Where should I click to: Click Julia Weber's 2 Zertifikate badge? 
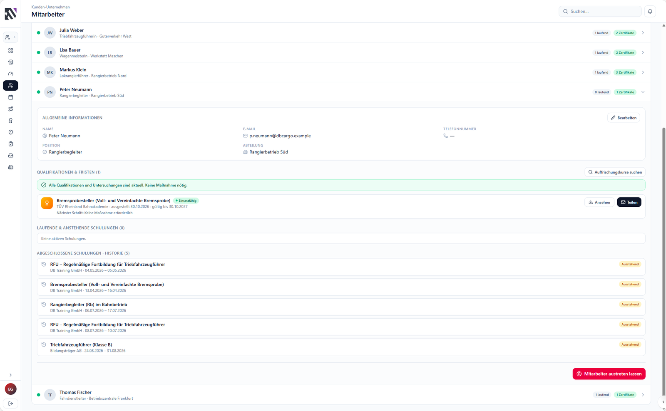pyautogui.click(x=625, y=33)
